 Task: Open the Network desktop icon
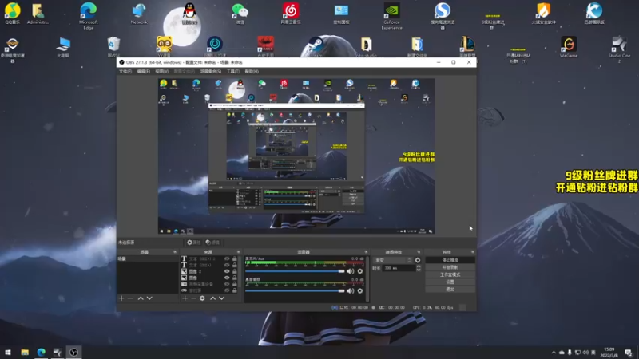coord(139,14)
